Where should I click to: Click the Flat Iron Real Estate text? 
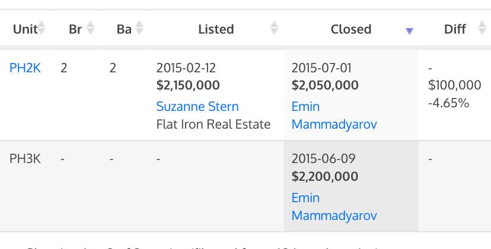tap(213, 124)
